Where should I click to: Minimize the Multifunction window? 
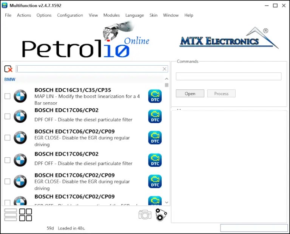(267, 6)
